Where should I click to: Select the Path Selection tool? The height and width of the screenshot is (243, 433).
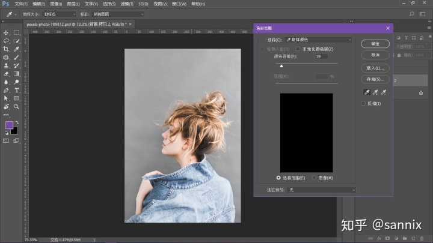tap(6, 98)
